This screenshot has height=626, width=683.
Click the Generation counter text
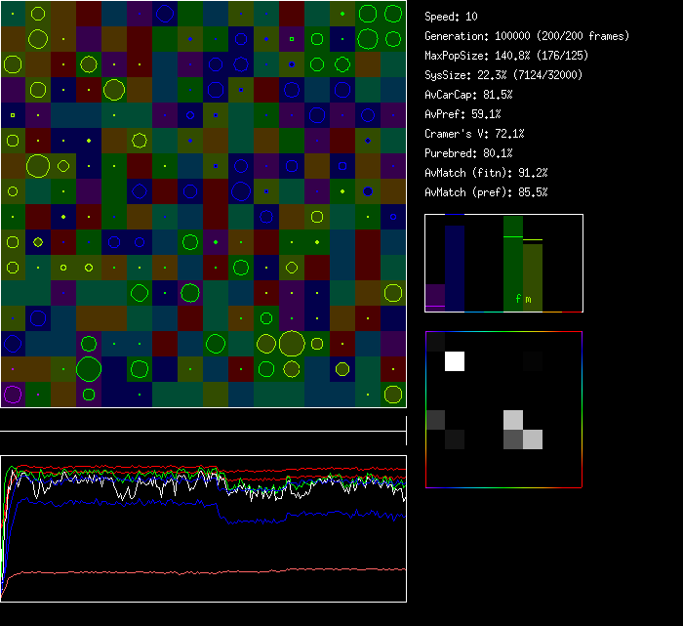click(527, 36)
